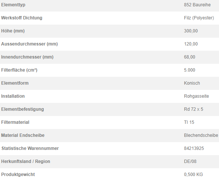
Task: Click the Filterfläche (cm²) label
Action: 19,70
